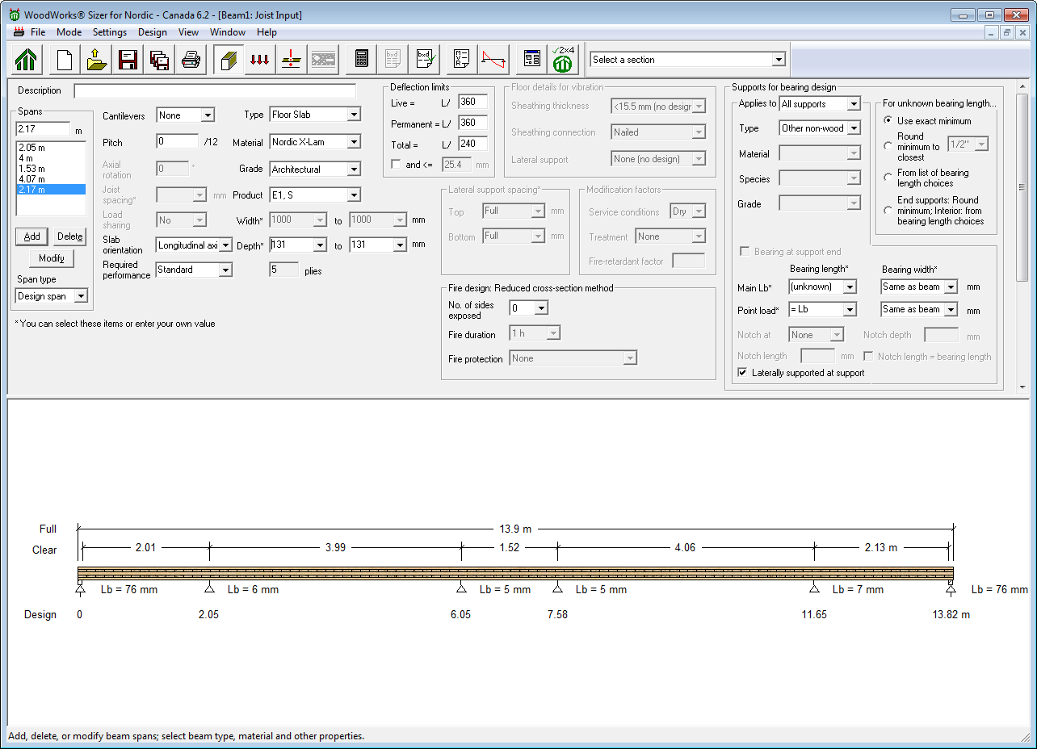Run the design using the calculator icon
1037x749 pixels.
[x=362, y=60]
